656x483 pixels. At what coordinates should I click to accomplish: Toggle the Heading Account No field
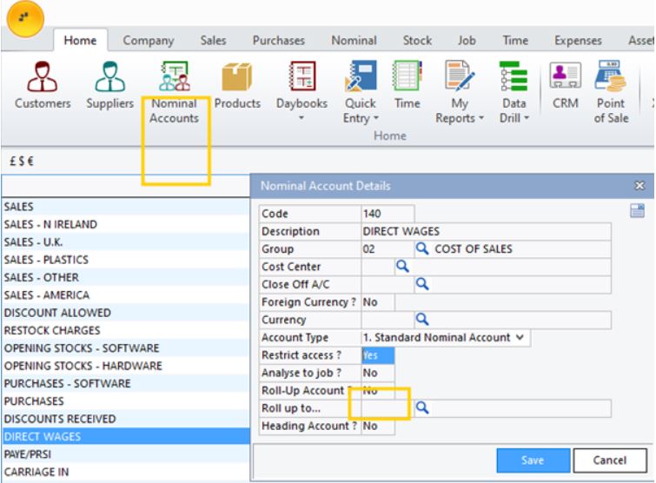tap(378, 427)
